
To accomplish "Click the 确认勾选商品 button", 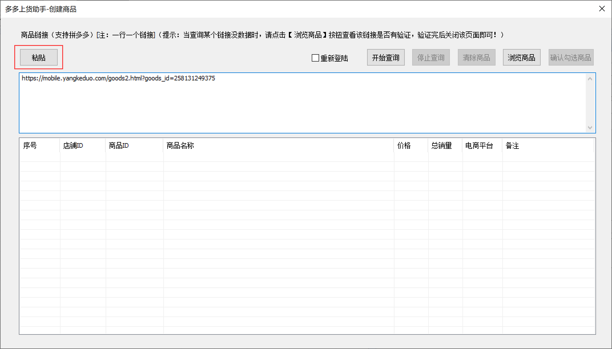I will (571, 58).
